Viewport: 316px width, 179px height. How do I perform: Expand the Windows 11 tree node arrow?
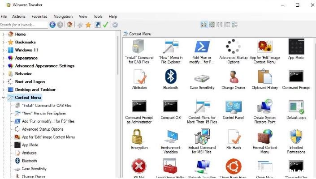pos(3,50)
